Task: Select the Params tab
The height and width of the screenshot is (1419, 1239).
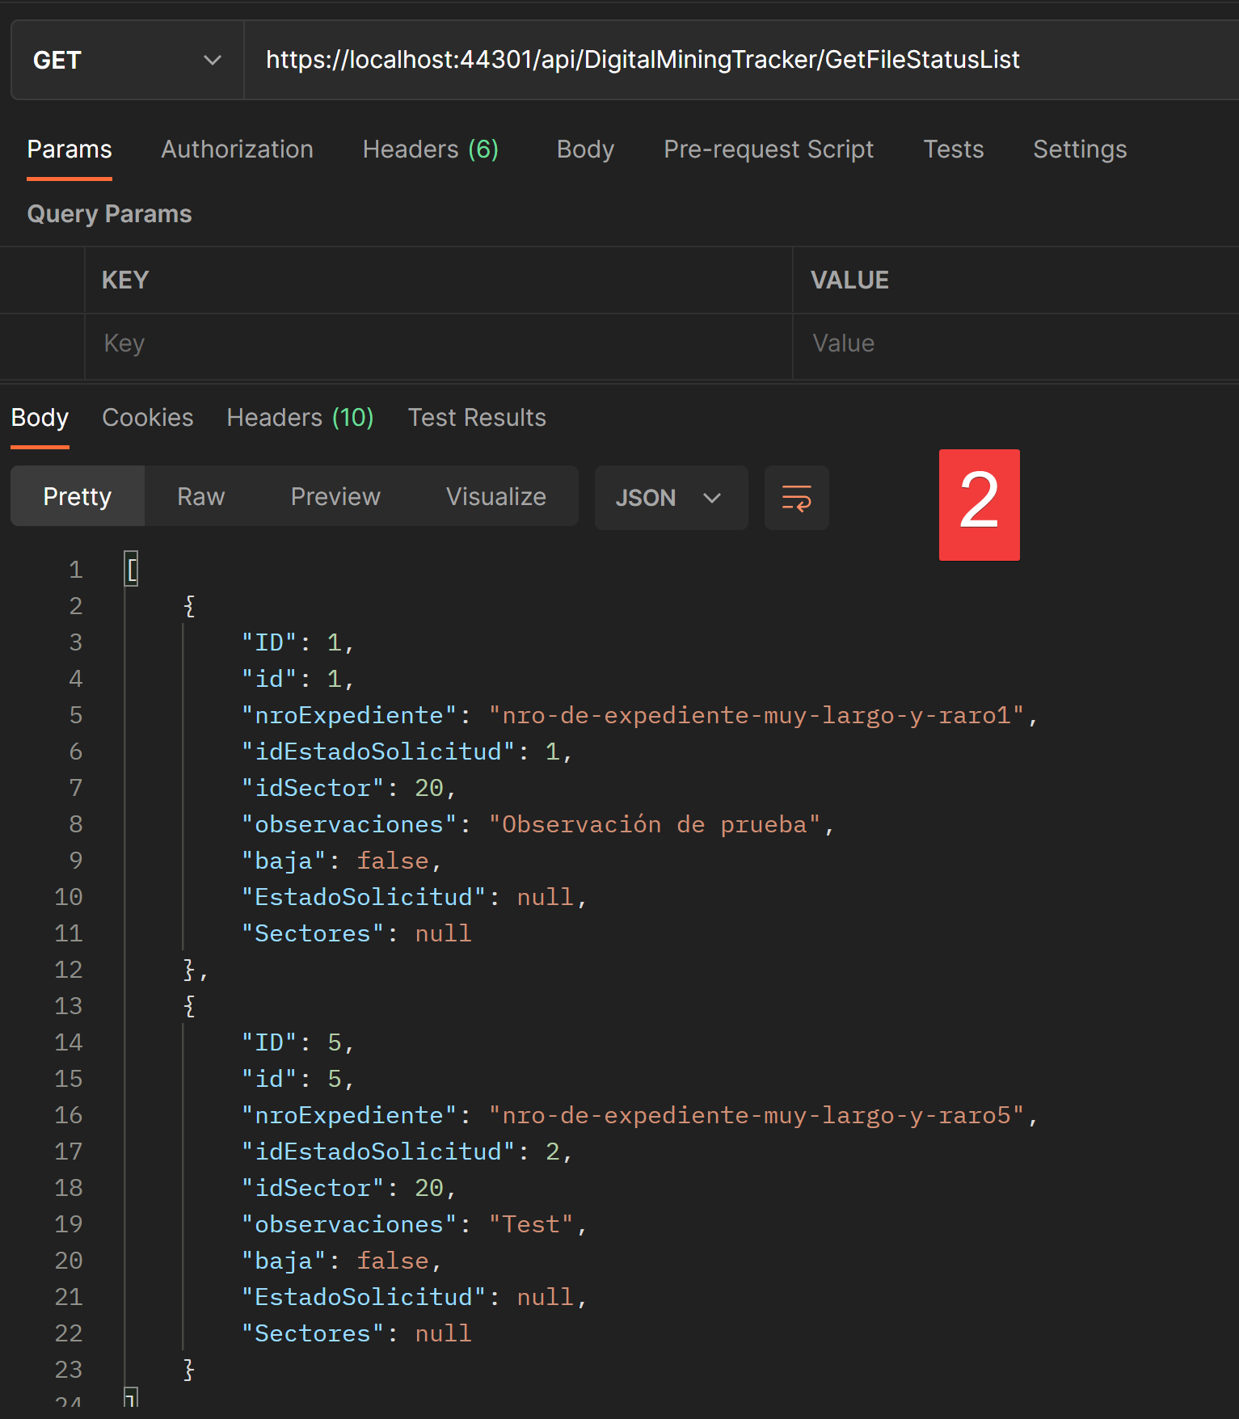Action: [70, 149]
